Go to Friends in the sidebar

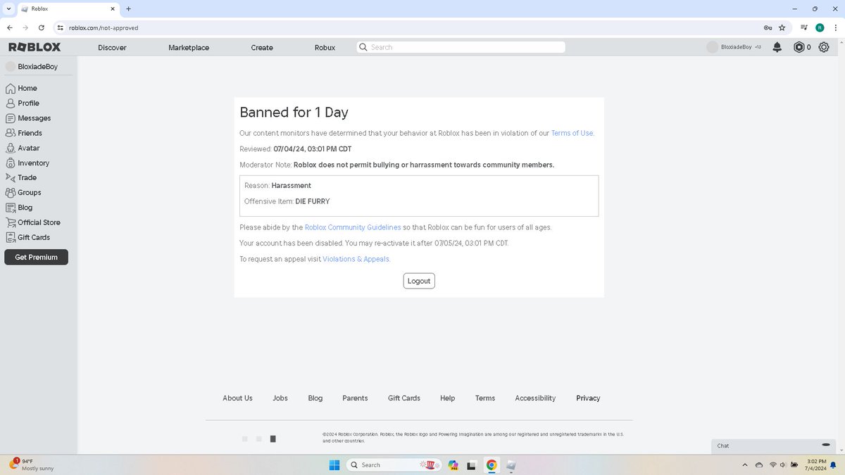click(24, 133)
